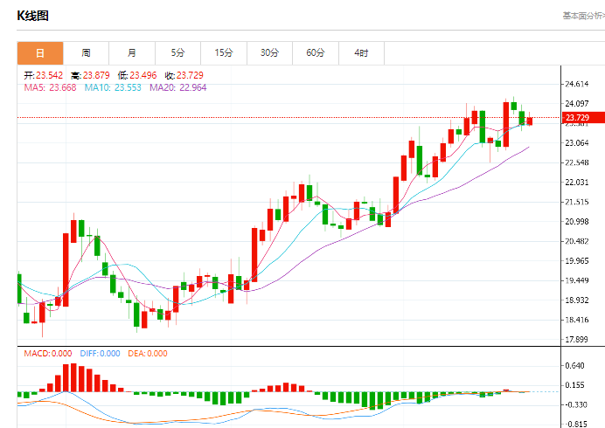Click the red 23.729 current price tag

pos(583,118)
